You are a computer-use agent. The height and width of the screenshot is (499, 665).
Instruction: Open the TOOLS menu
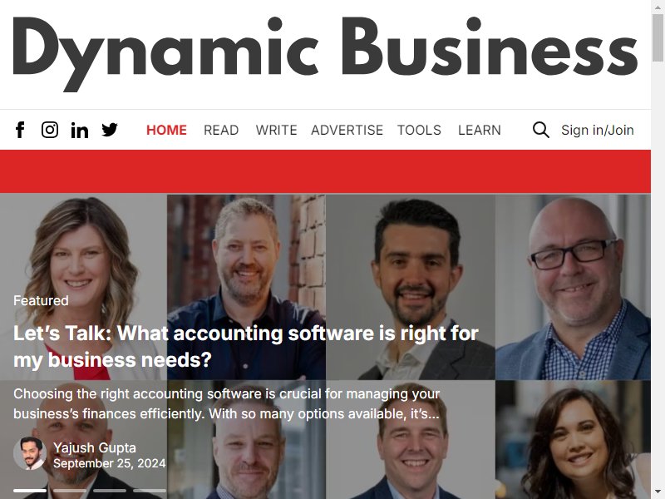click(x=419, y=130)
